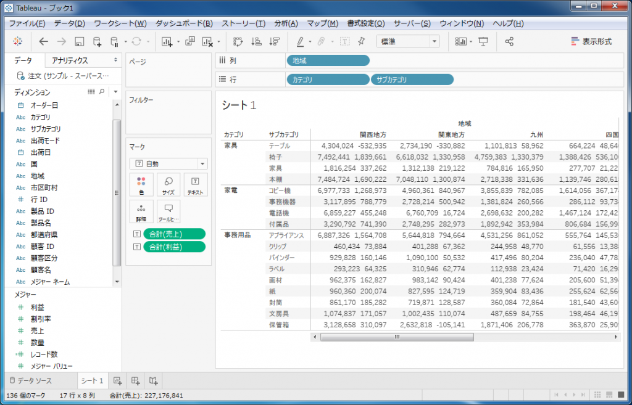The width and height of the screenshot is (632, 405).
Task: Switch to the アナリティクス tab
Action: (70, 60)
